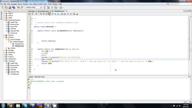Click the Undo arrow icon
192x108 pixels.
click(x=18, y=7)
